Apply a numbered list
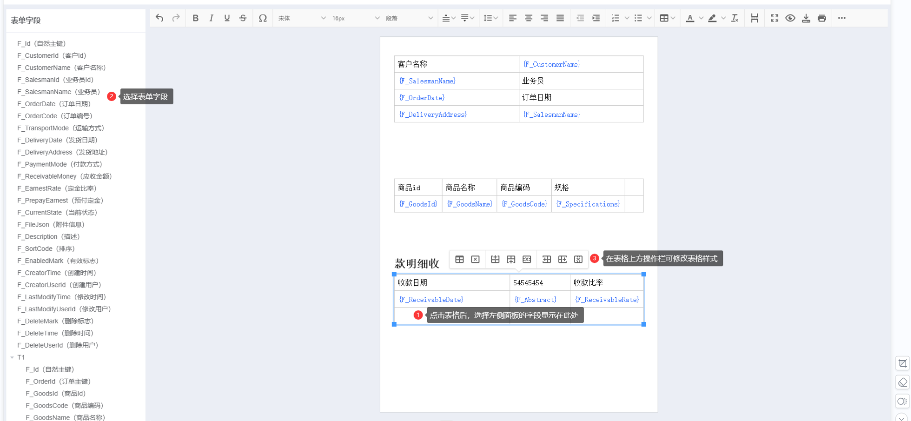Screen dimensions: 911x421 pyautogui.click(x=616, y=18)
